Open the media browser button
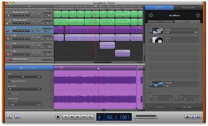Image resolution: width=208 pixels, height=126 pixels. tap(198, 117)
